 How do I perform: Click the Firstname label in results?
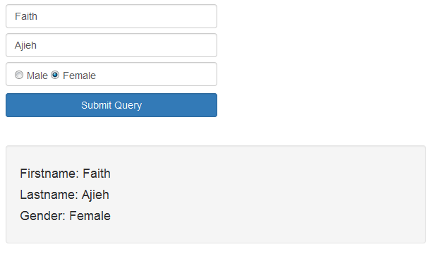[49, 174]
